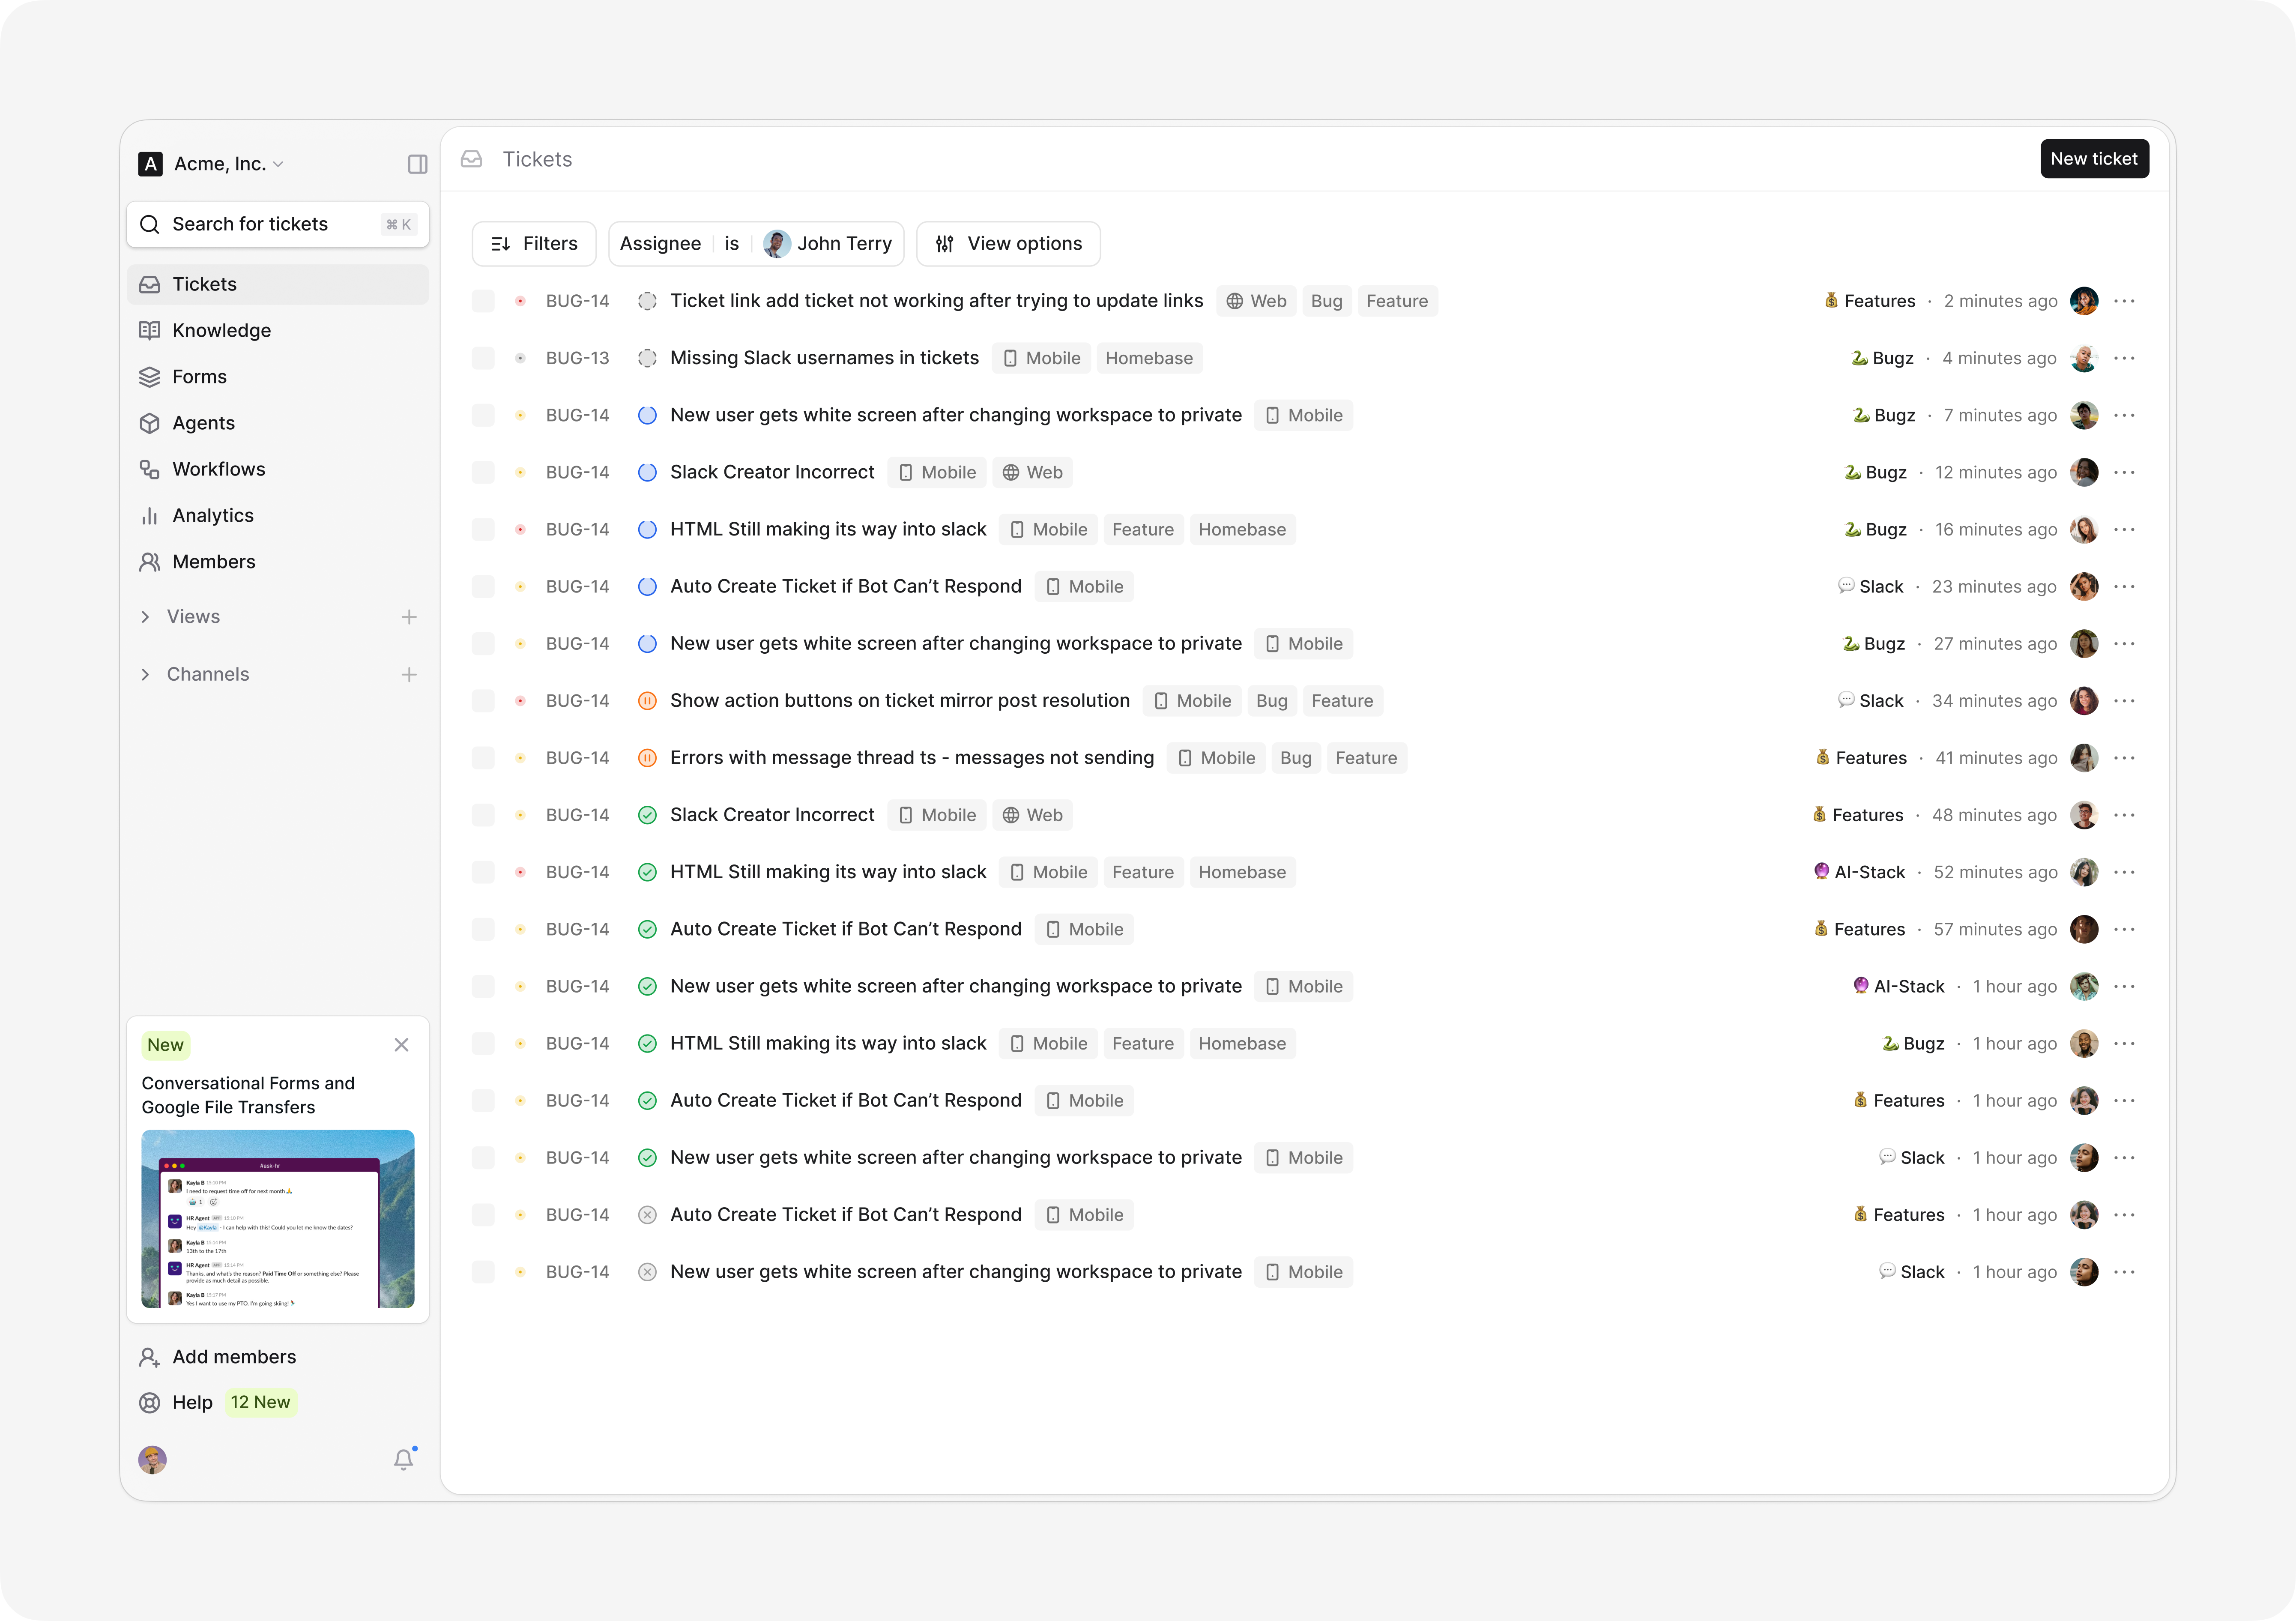
Task: Open ticket 'Missing Slack usernames in tickets'
Action: tap(824, 358)
